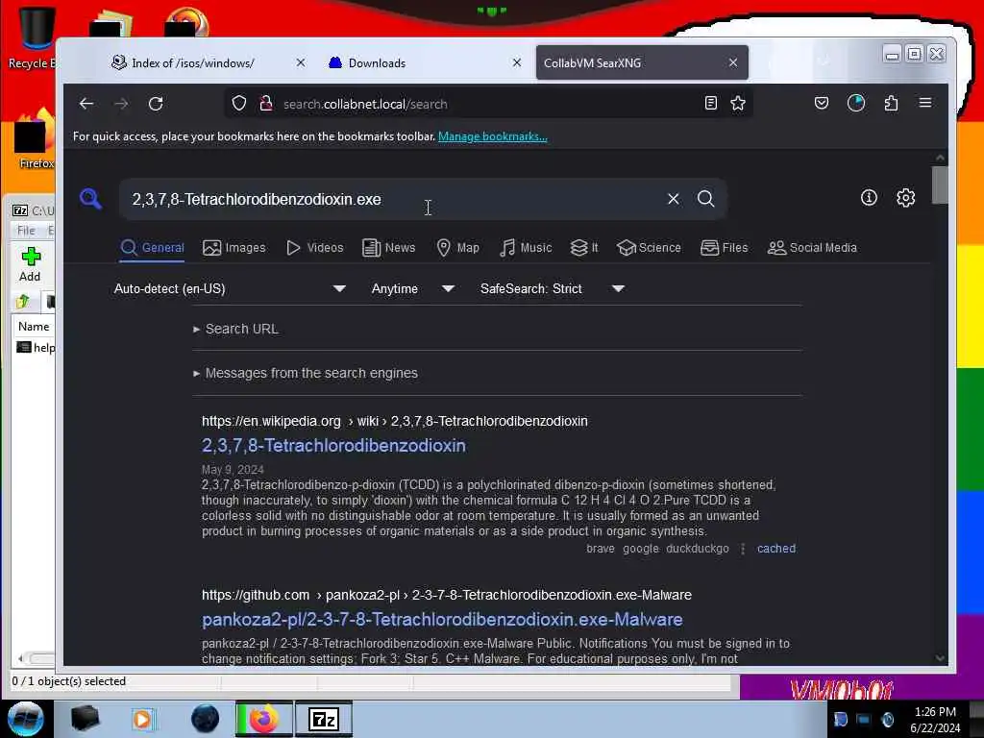The height and width of the screenshot is (738, 984).
Task: Click the Add button in 7-Zip window
Action: (x=30, y=264)
